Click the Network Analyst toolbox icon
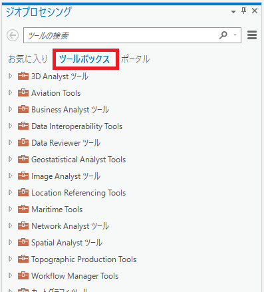Image resolution: width=264 pixels, height=292 pixels. (23, 225)
